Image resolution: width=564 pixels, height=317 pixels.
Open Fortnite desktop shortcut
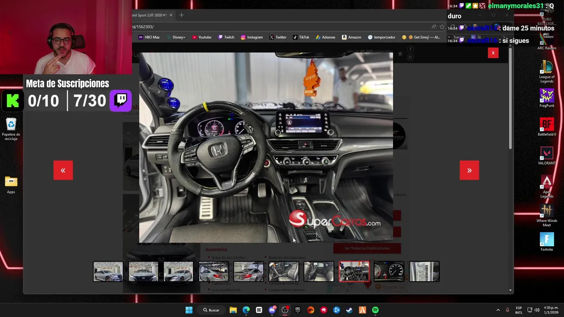pyautogui.click(x=547, y=242)
